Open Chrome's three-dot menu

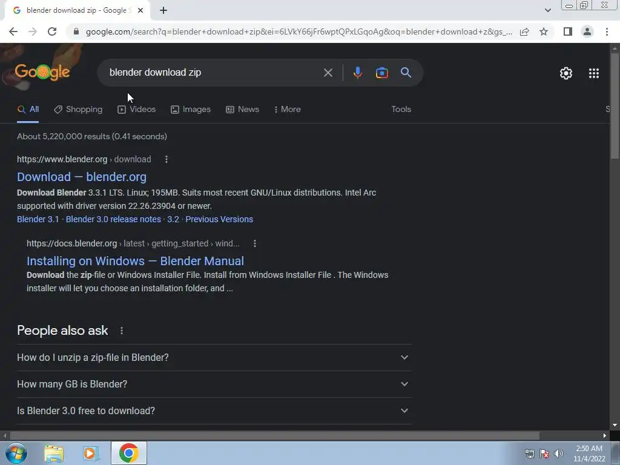click(x=607, y=31)
